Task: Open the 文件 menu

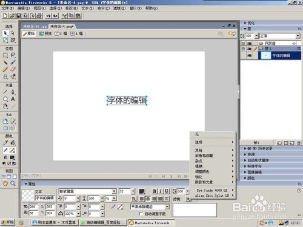Action: click(x=8, y=8)
